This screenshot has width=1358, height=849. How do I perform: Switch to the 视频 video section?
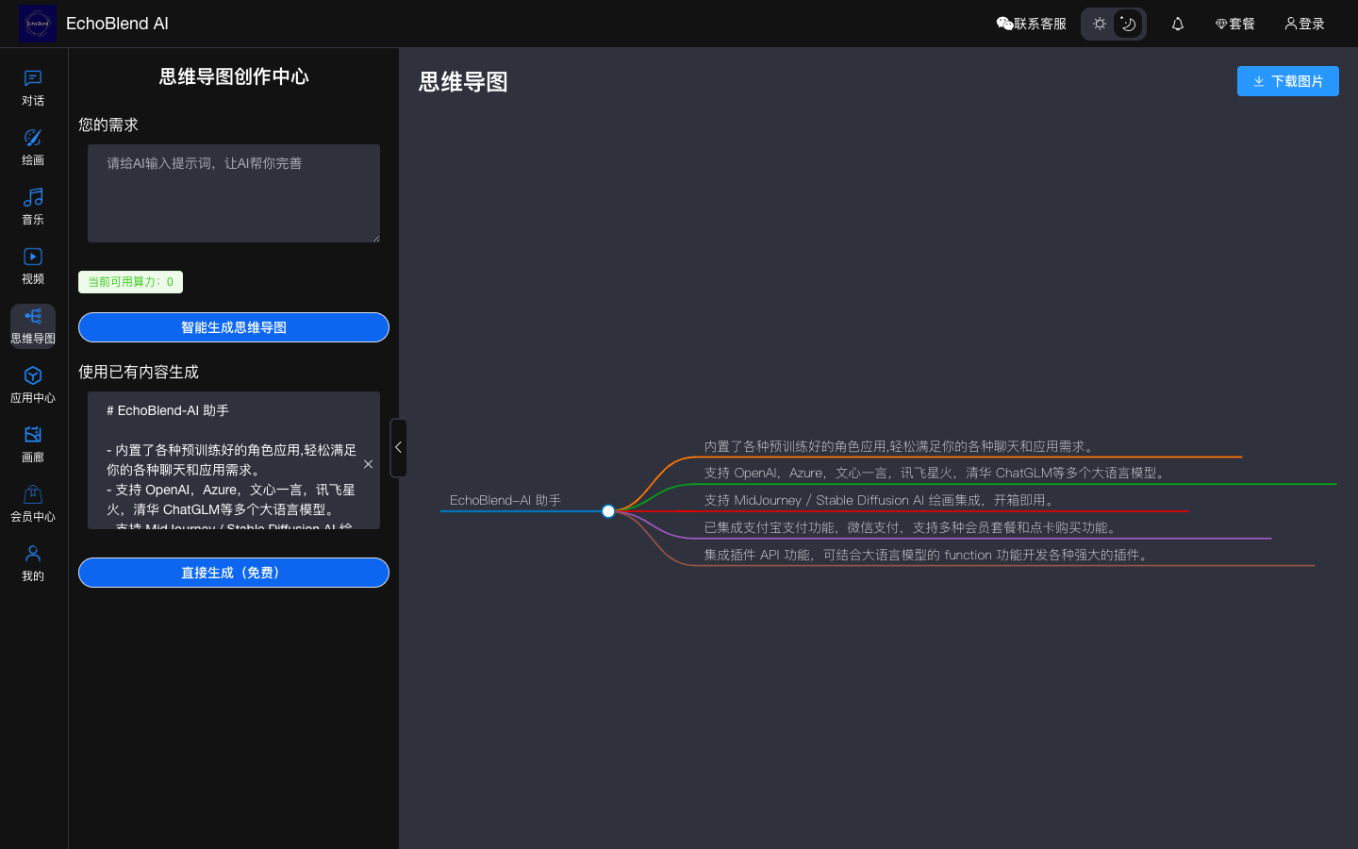tap(32, 265)
